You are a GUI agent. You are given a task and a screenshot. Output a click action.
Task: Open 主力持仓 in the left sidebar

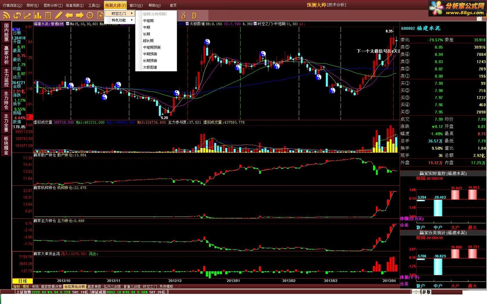[x=6, y=100]
